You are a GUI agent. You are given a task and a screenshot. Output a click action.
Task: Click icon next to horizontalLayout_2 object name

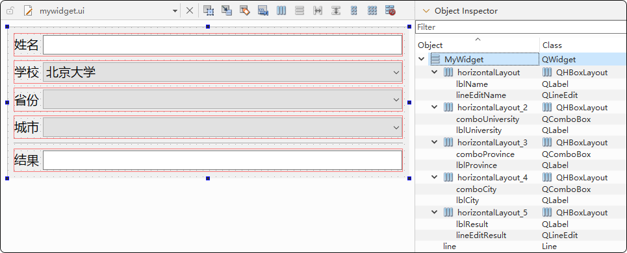coord(448,107)
